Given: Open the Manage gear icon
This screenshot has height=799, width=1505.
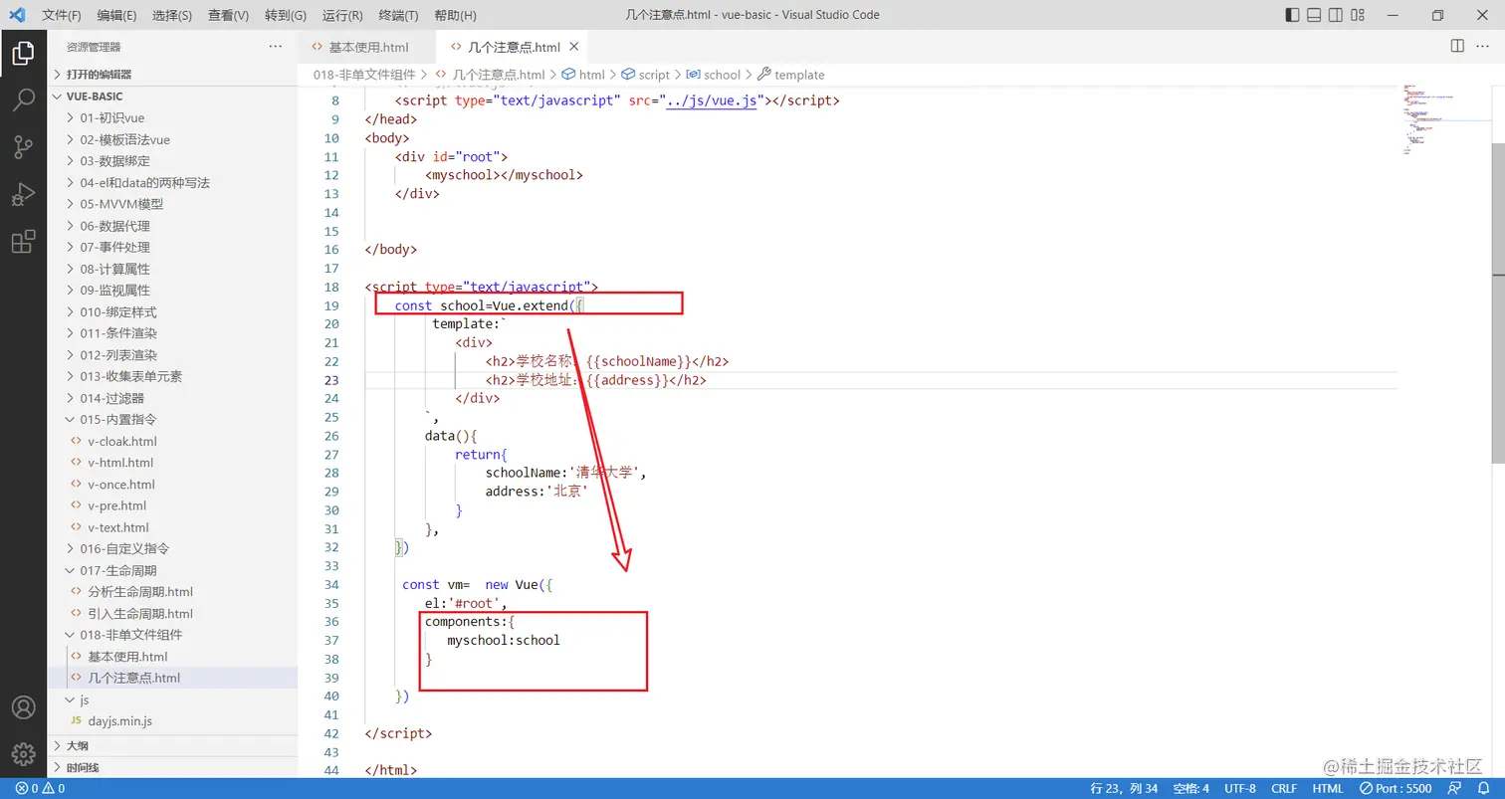Looking at the screenshot, I should (23, 753).
